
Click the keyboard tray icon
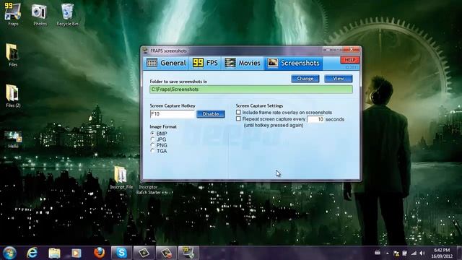point(378,253)
